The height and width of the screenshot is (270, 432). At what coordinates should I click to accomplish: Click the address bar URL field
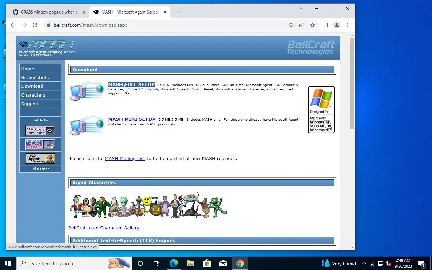click(169, 25)
